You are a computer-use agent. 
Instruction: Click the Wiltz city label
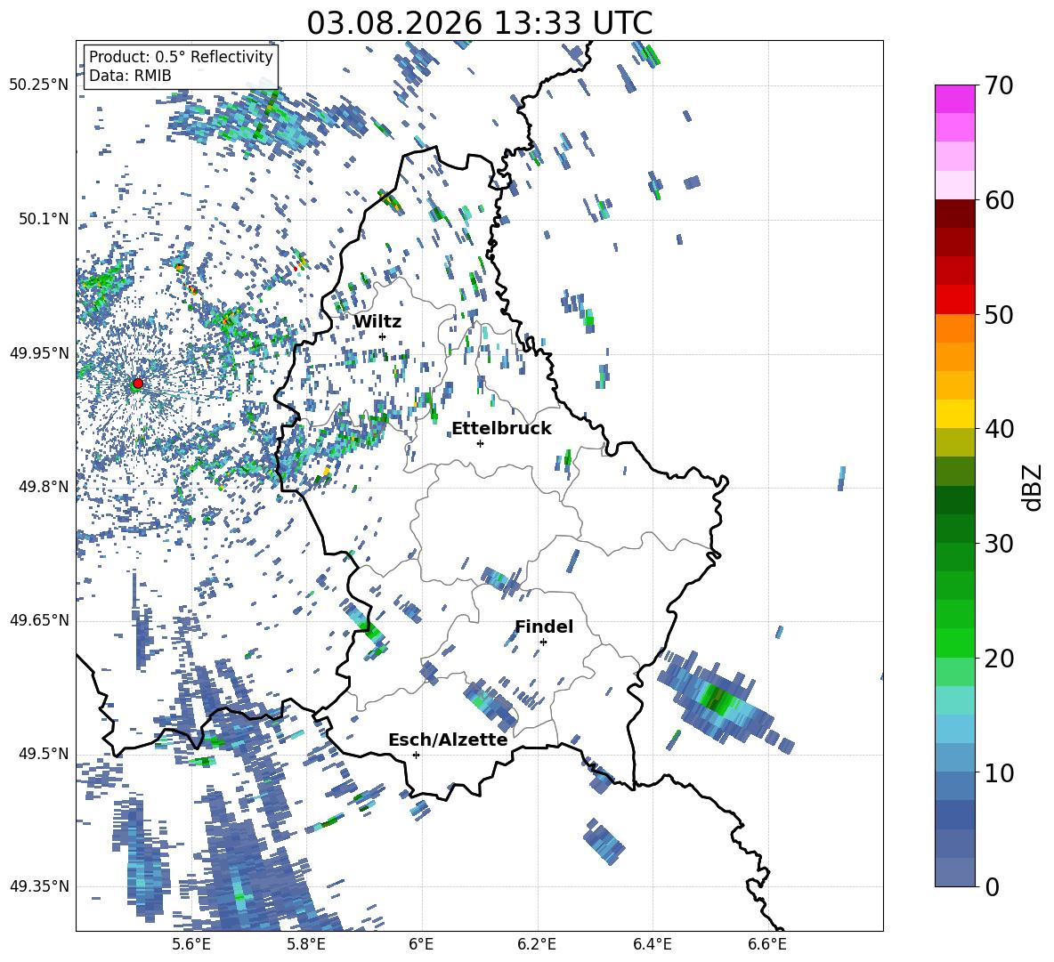click(377, 321)
